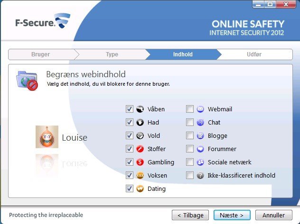Close the F-Secure window

(x=286, y=4)
